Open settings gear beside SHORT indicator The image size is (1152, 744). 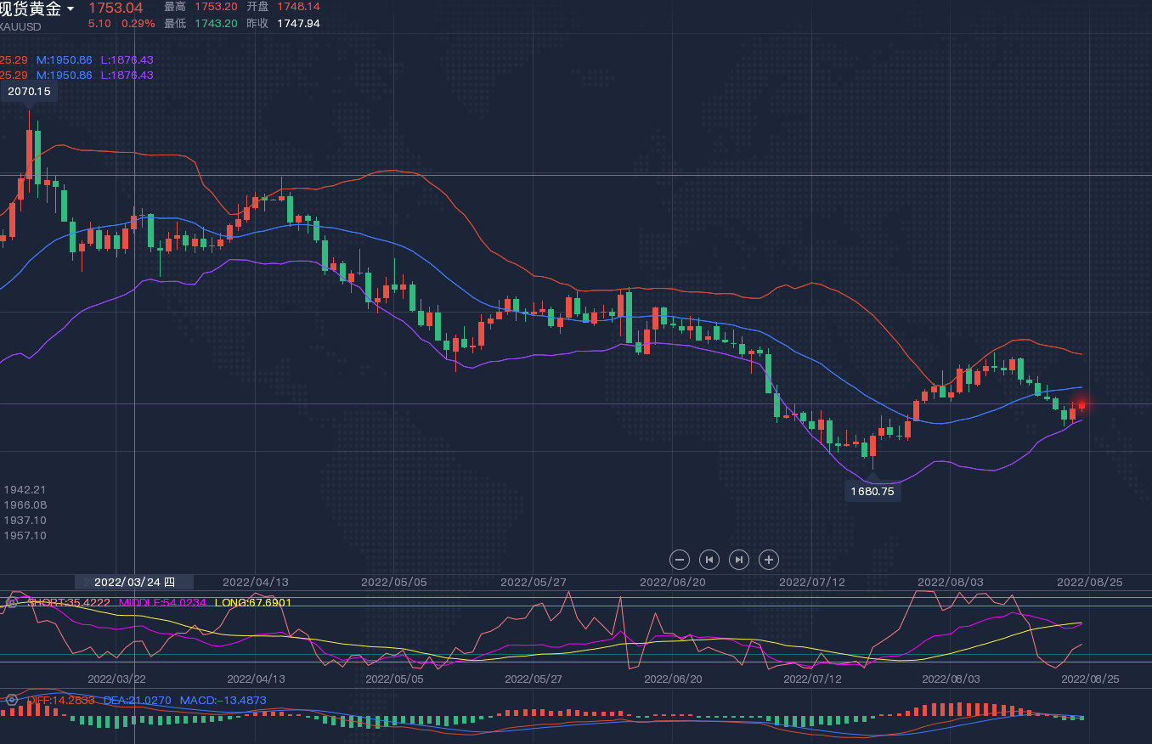[x=12, y=602]
